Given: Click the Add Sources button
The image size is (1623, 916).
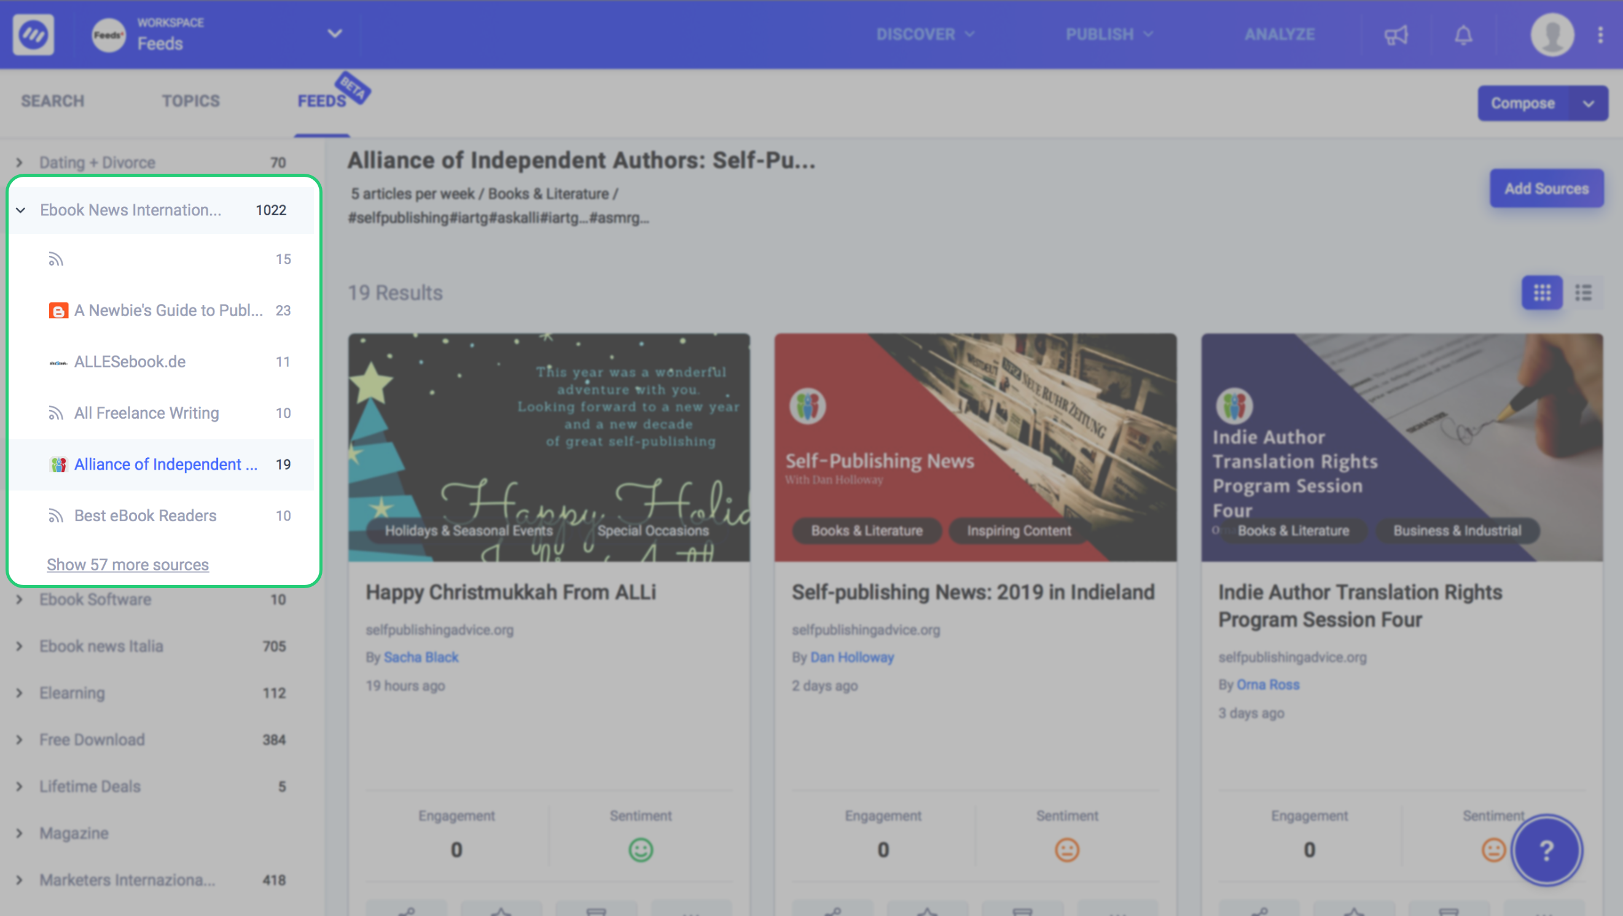Looking at the screenshot, I should coord(1546,188).
